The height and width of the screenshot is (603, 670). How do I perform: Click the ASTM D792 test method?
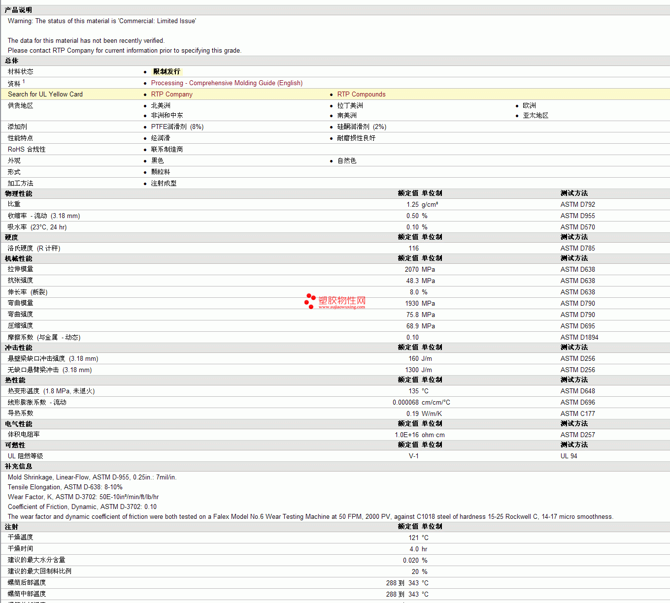(x=578, y=205)
